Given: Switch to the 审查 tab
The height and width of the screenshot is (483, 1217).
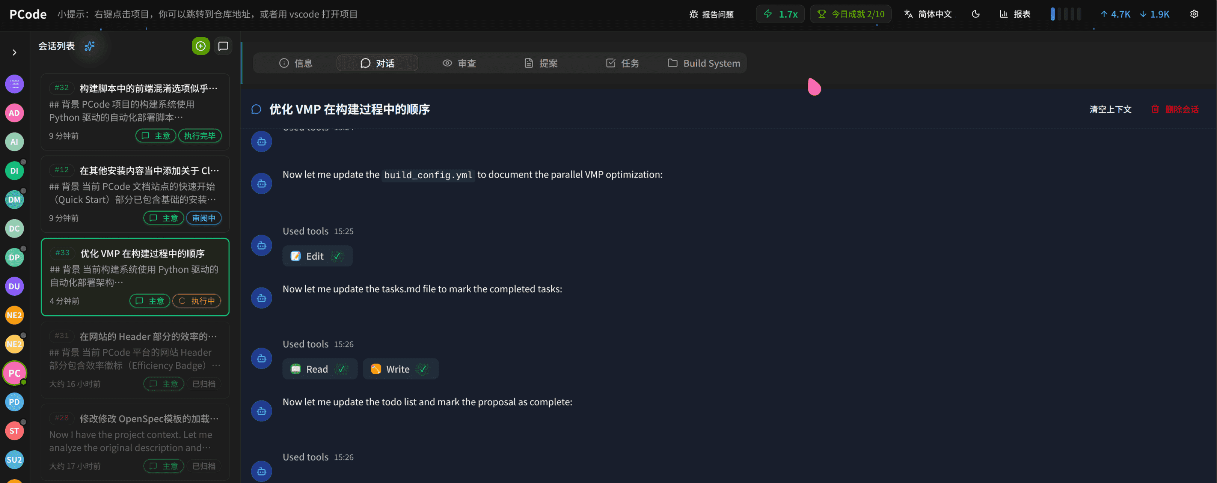Looking at the screenshot, I should point(459,63).
